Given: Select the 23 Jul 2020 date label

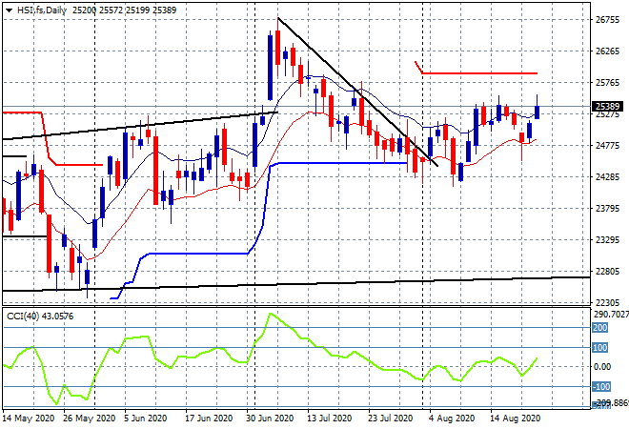Looking at the screenshot, I should (x=391, y=419).
